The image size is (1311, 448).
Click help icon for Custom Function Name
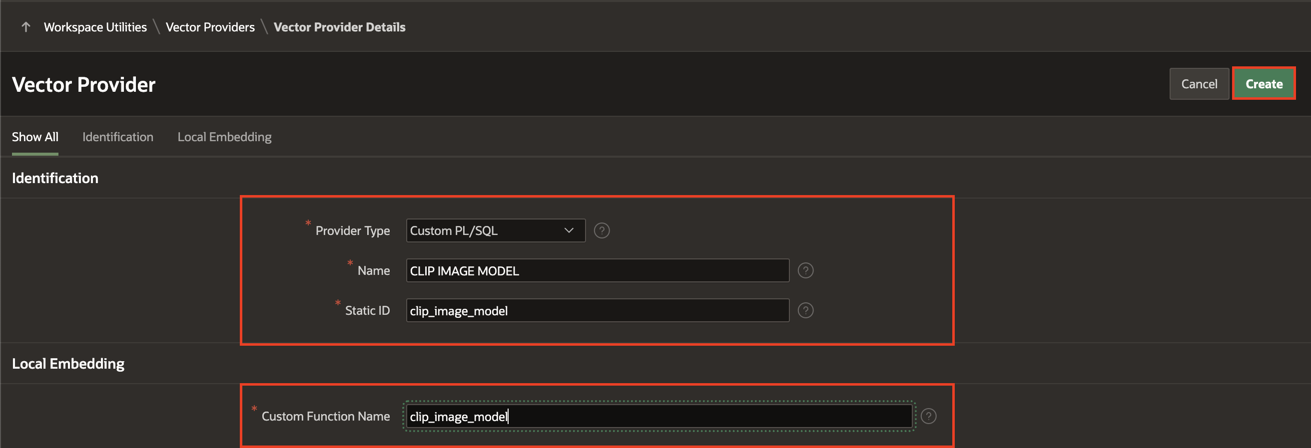coord(928,417)
